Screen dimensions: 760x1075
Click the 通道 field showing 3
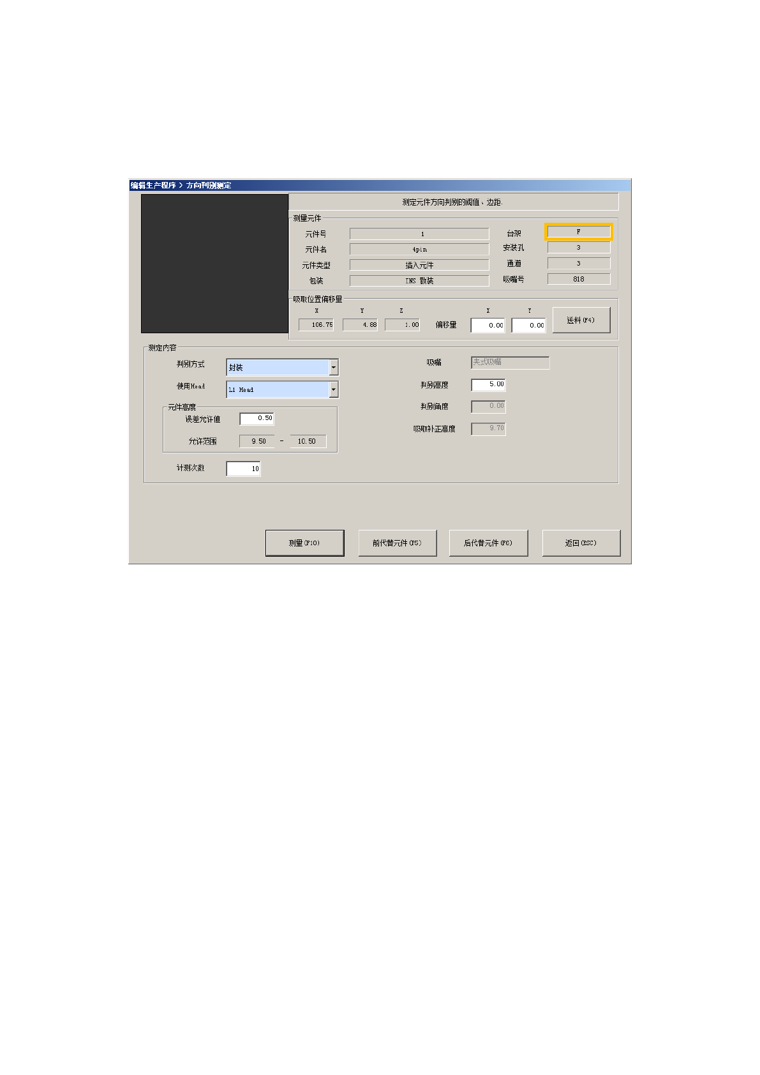pyautogui.click(x=579, y=263)
